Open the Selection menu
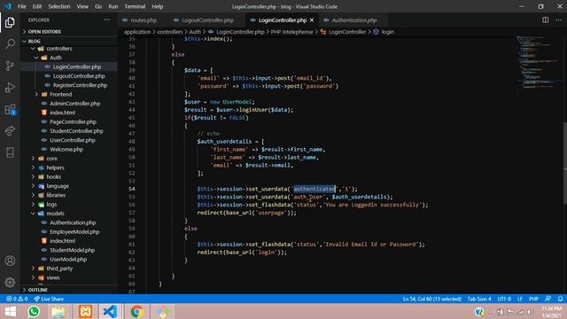567x319 pixels. [59, 6]
